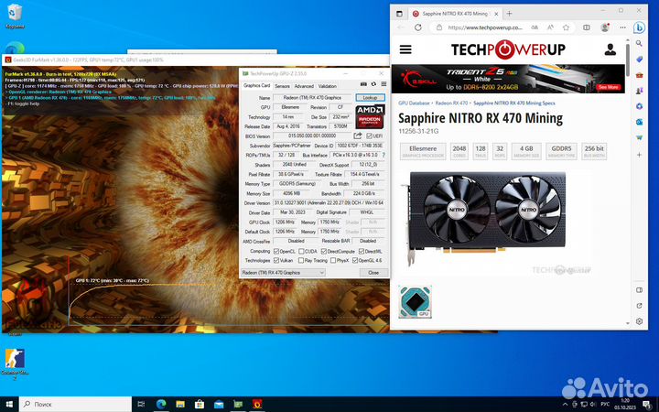This screenshot has width=659, height=412.
Task: Click the Windows taskbar search box
Action: pos(76,404)
